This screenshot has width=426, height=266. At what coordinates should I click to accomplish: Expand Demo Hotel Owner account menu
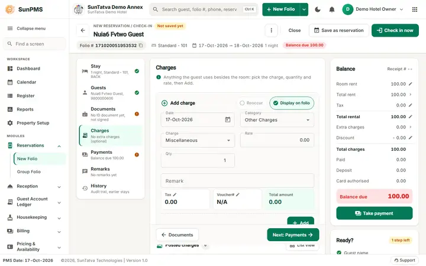tap(401, 9)
